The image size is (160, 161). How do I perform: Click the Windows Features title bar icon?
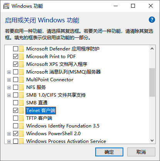click(6, 6)
